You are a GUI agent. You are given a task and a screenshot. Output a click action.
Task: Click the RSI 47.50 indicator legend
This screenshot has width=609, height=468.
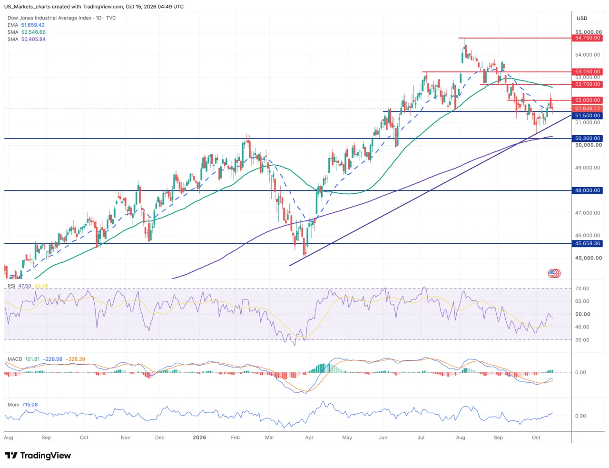(x=28, y=286)
